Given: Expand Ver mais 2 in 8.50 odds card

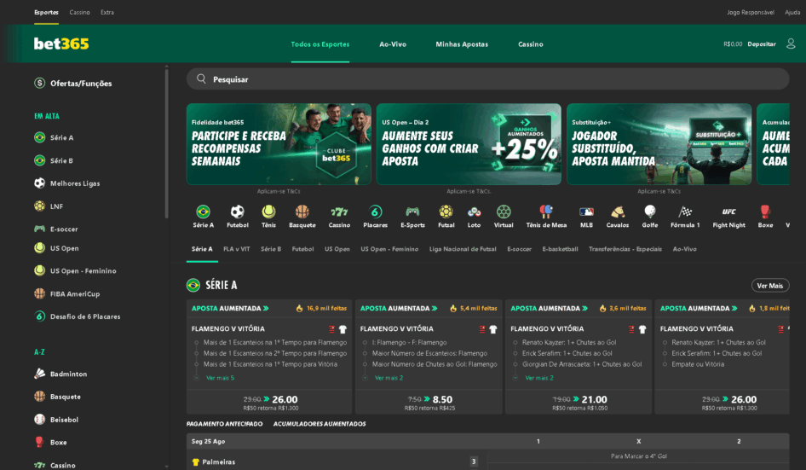Looking at the screenshot, I should (x=389, y=378).
